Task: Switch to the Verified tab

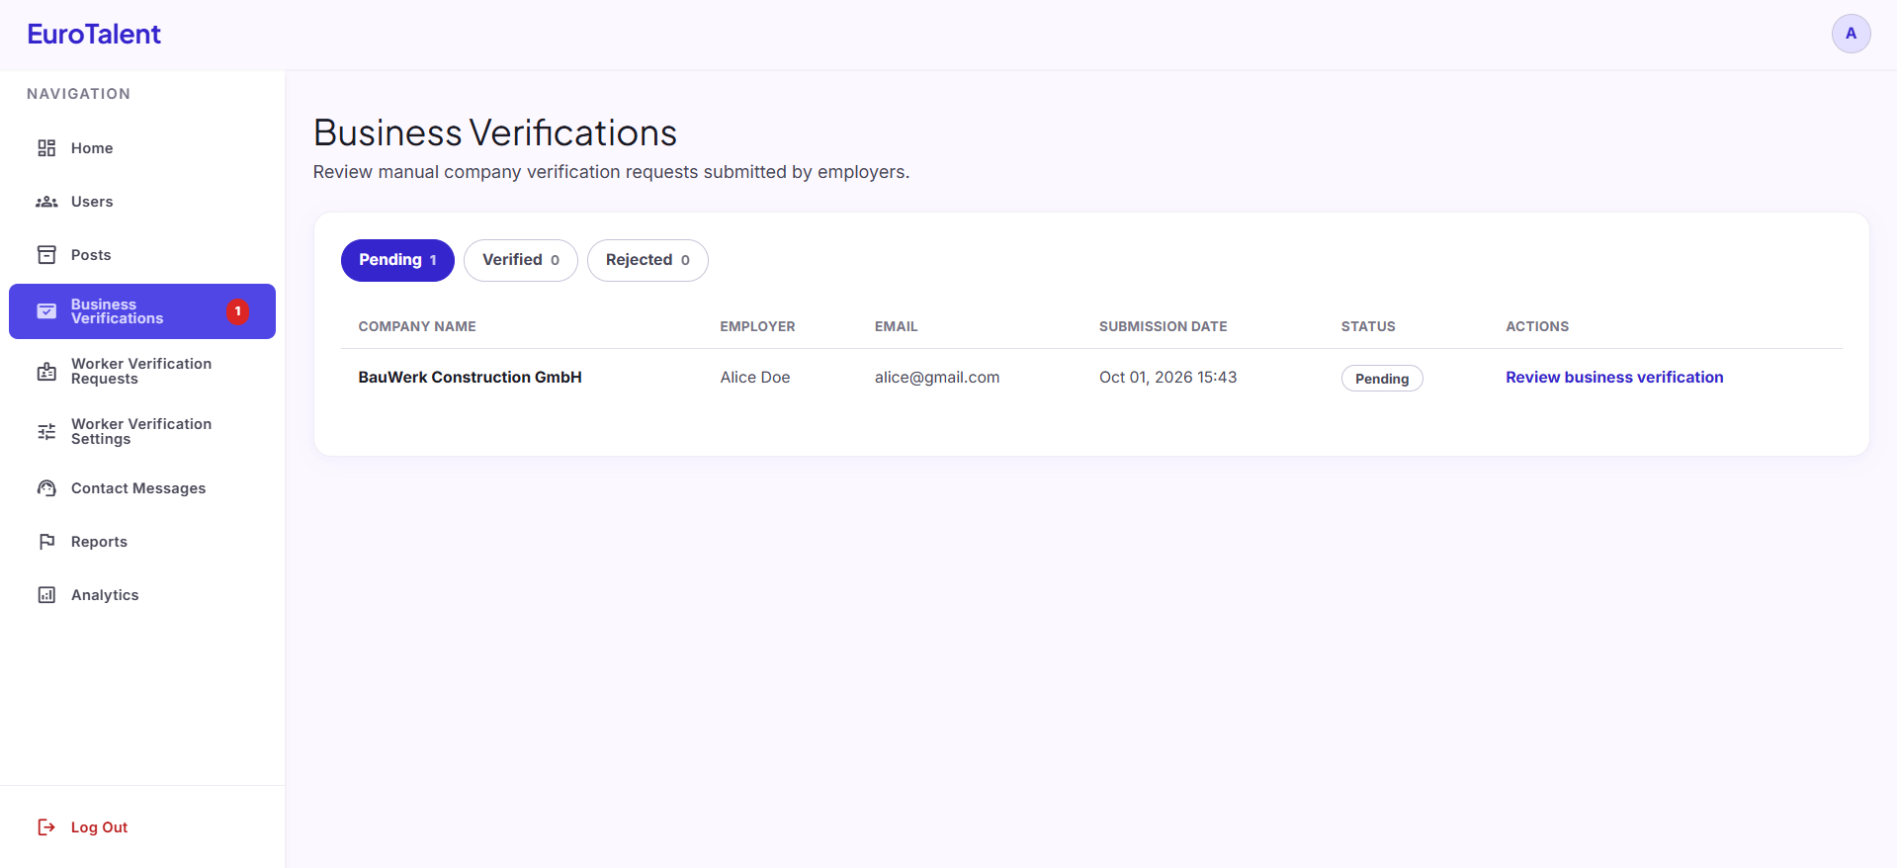Action: click(x=521, y=260)
